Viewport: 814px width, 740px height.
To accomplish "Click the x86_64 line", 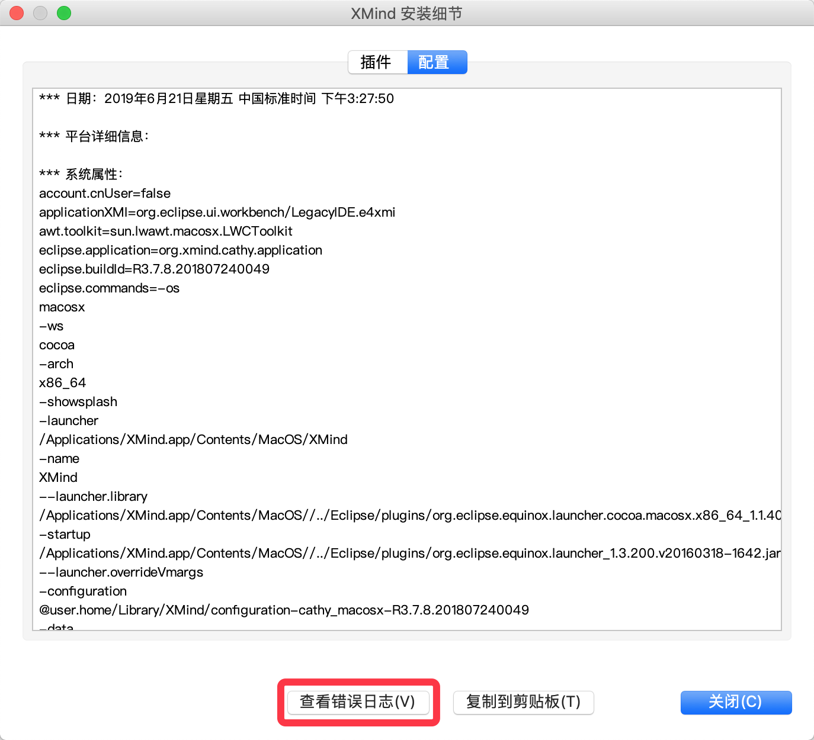I will [62, 383].
